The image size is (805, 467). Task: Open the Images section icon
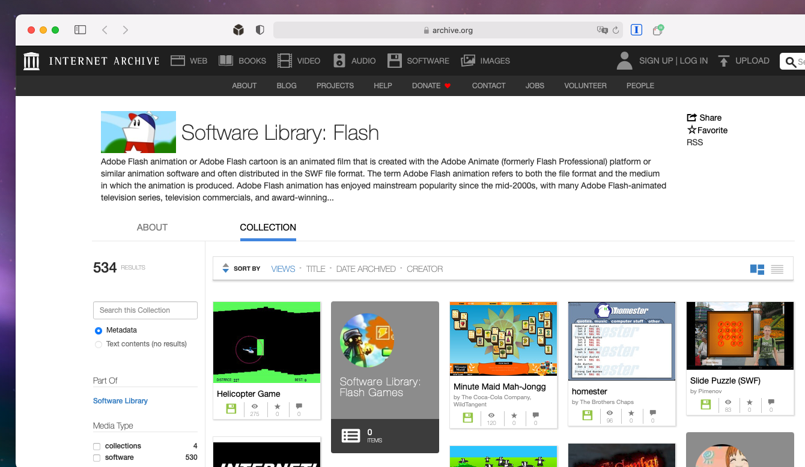pos(468,61)
